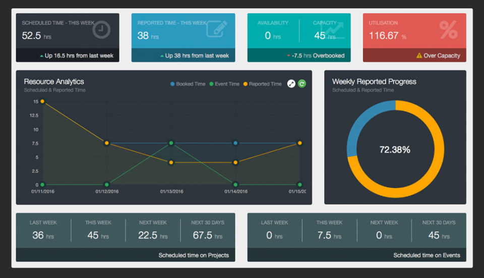
Task: Click the green up arrow beside Up 38 hrs
Action: click(162, 56)
